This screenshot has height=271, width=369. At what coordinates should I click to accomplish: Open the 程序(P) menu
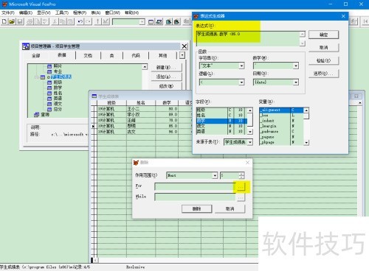click(80, 13)
